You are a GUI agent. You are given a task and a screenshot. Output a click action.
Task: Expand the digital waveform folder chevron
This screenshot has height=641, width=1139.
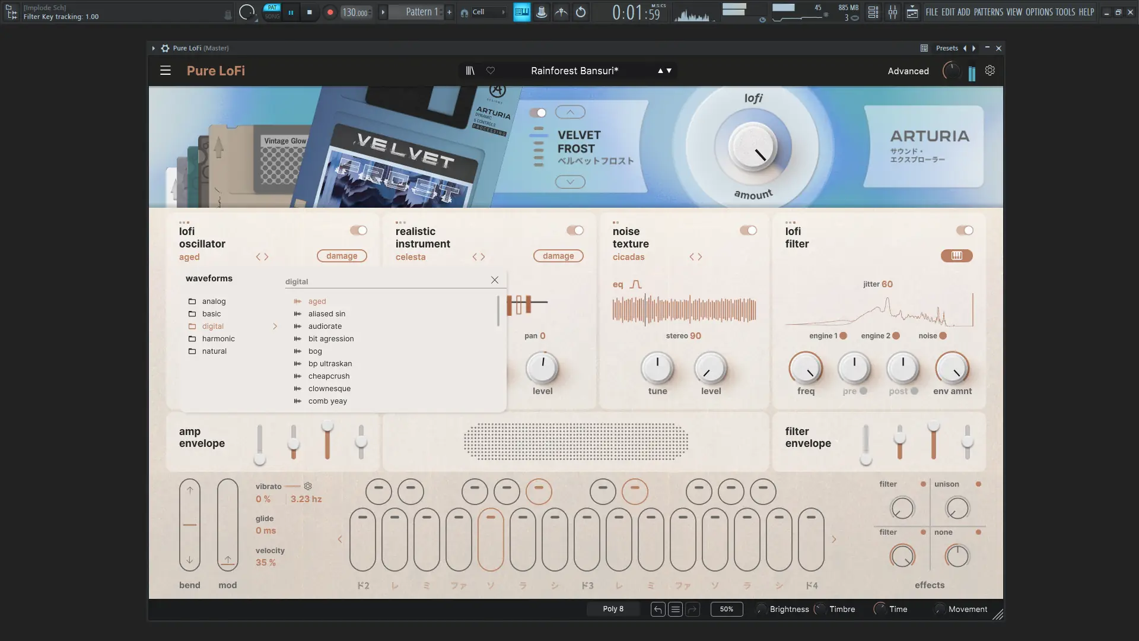pos(275,326)
